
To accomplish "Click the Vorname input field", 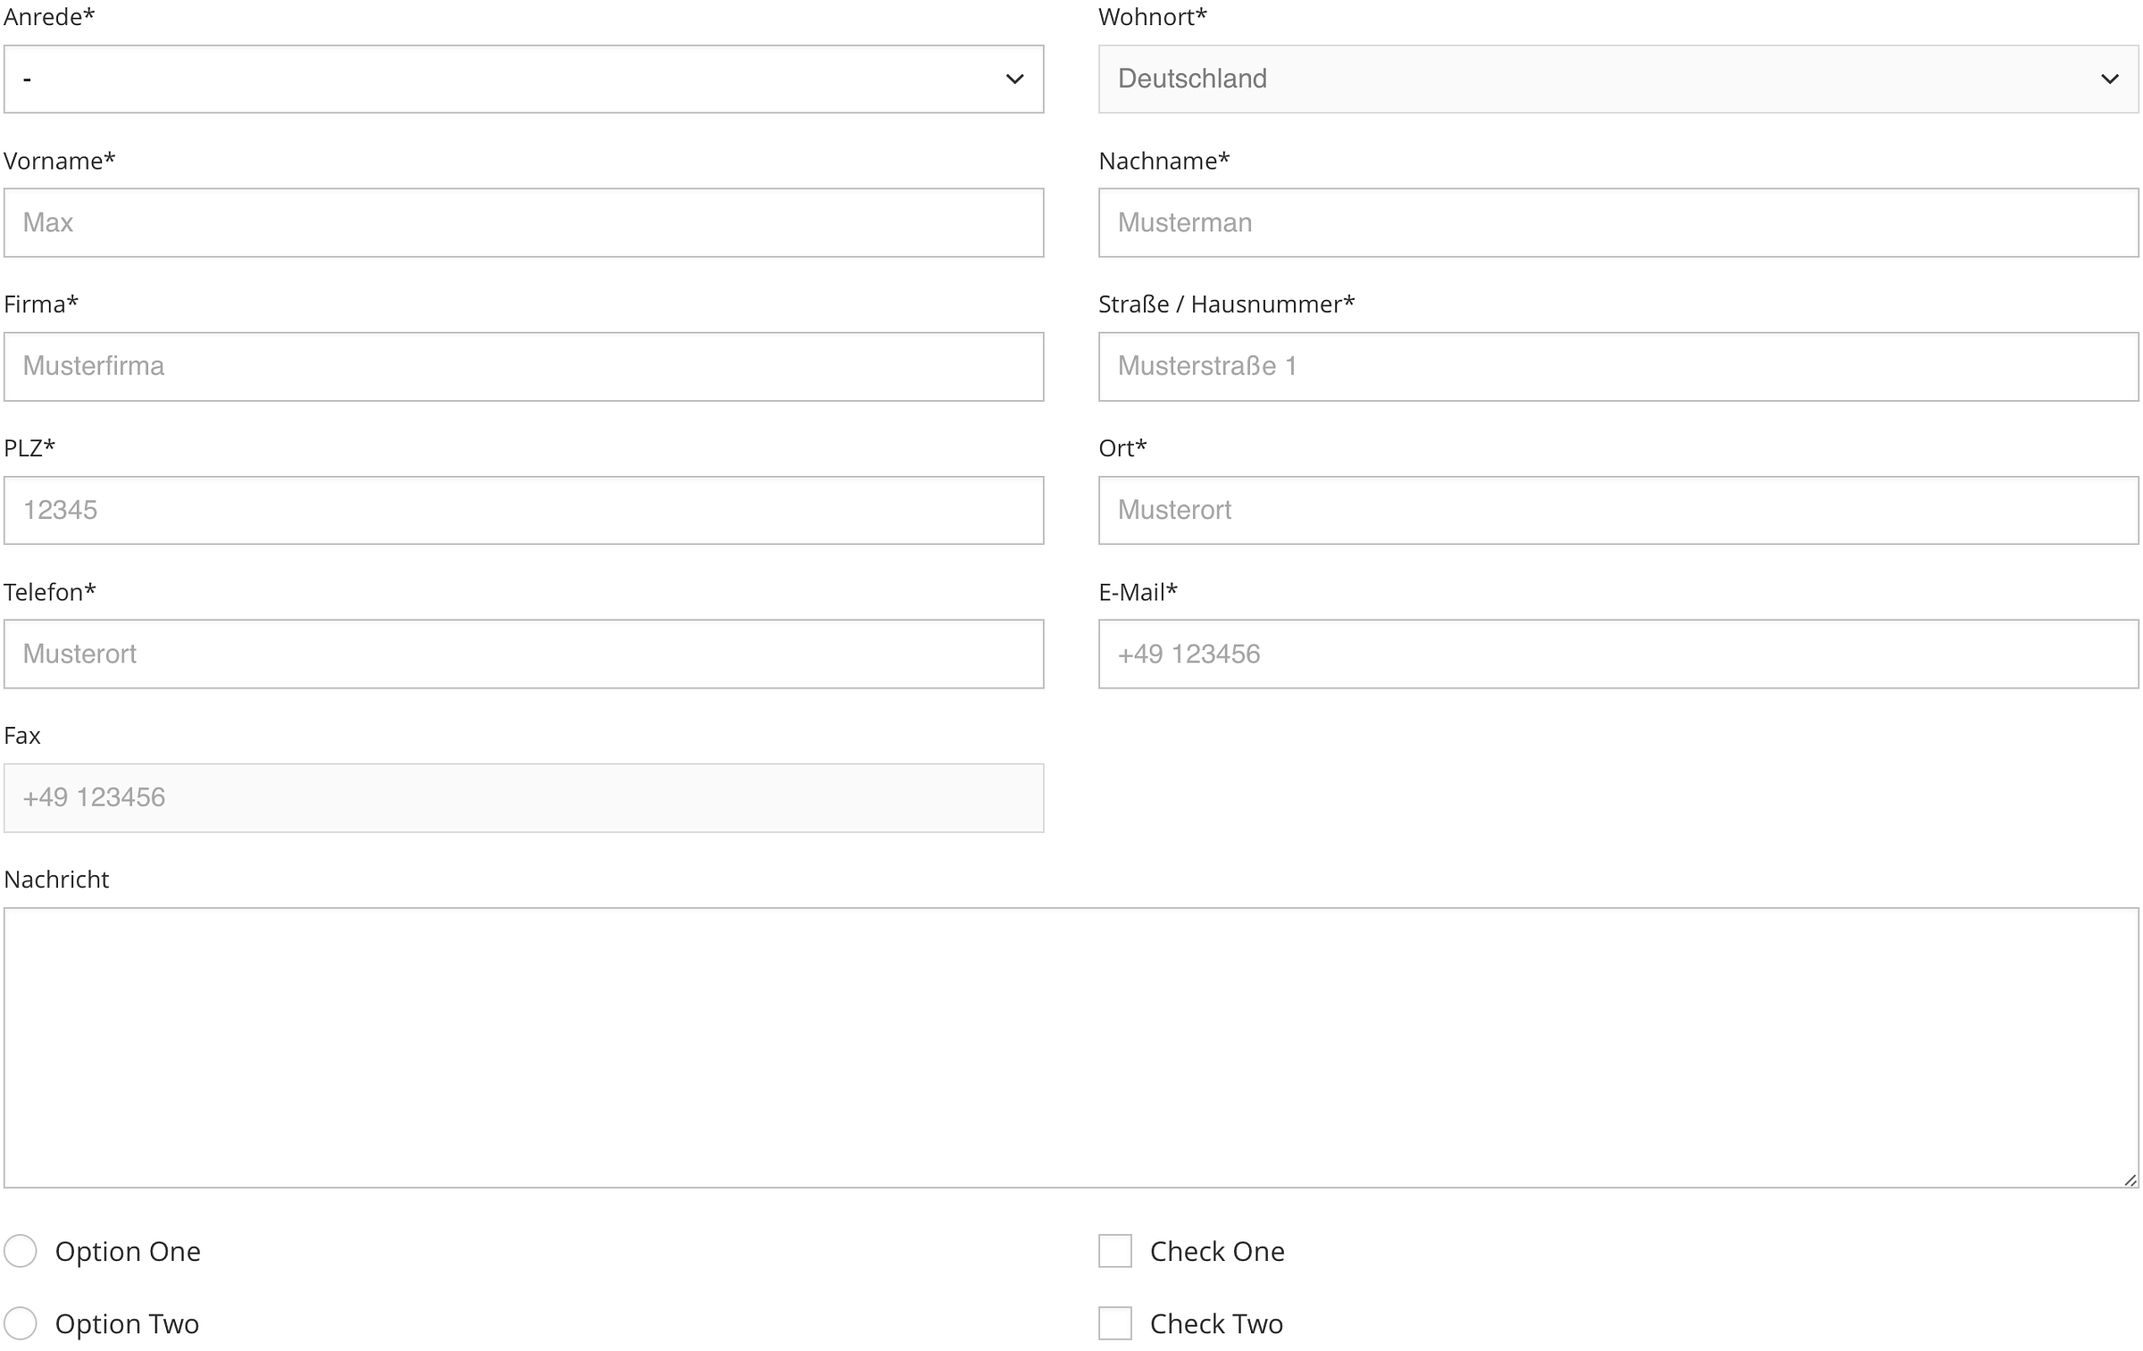I will [x=523, y=222].
